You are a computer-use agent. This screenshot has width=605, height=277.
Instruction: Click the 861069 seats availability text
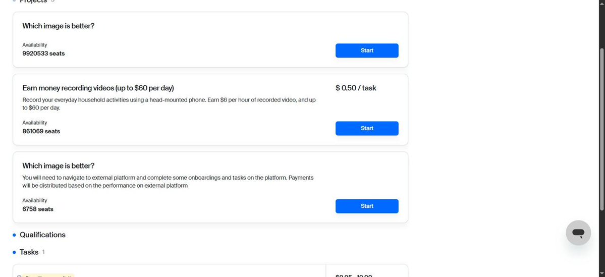pos(41,131)
